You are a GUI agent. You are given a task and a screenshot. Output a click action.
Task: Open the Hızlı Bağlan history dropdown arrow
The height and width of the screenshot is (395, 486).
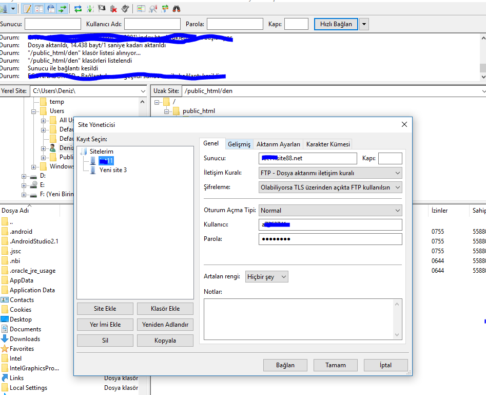(364, 24)
